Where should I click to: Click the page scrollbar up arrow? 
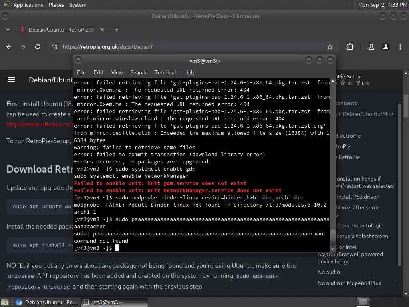point(406,73)
